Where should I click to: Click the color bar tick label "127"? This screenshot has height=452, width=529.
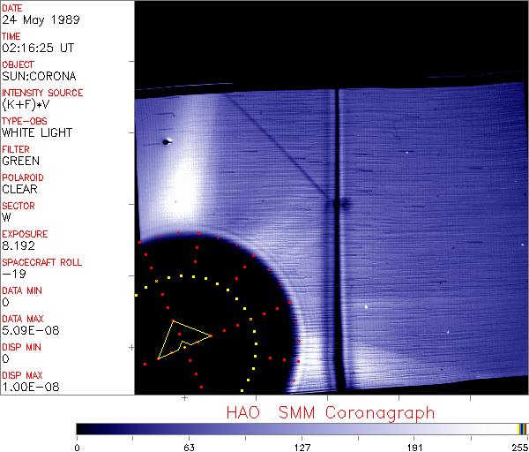302,446
